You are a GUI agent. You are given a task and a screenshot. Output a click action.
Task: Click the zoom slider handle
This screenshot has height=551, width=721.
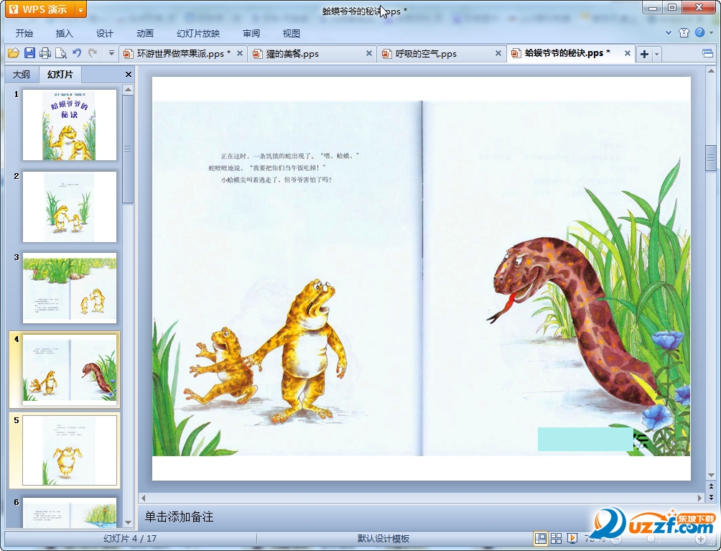click(x=650, y=539)
